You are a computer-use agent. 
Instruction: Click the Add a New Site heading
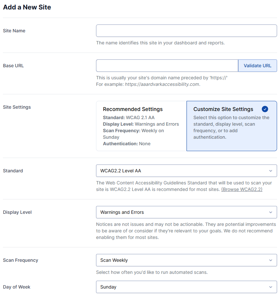click(x=27, y=7)
